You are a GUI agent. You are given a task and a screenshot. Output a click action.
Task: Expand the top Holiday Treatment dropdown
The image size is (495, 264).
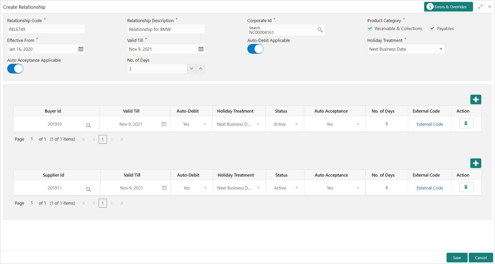pyautogui.click(x=441, y=49)
